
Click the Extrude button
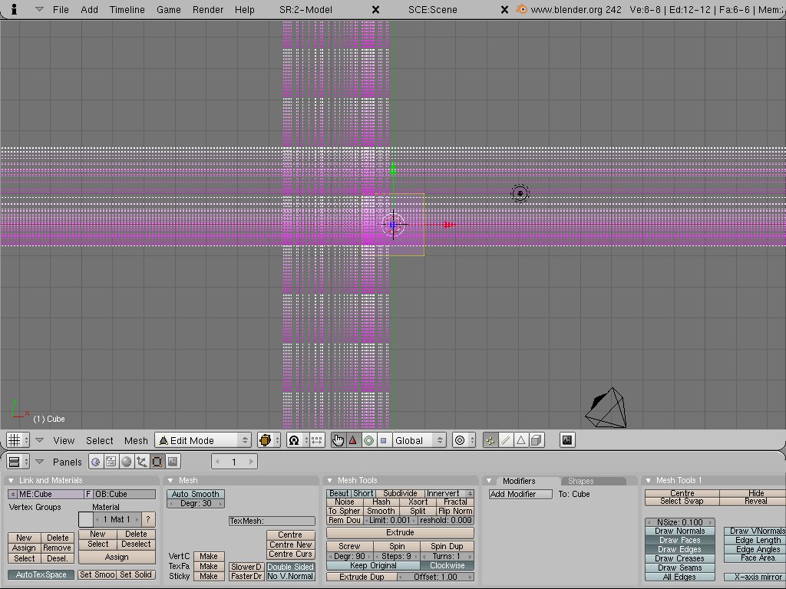point(400,532)
